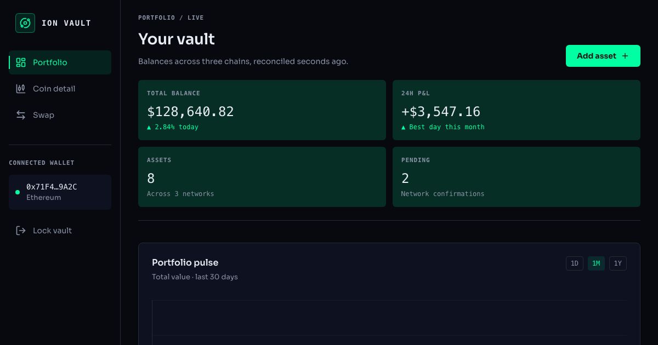Go to Coin detail page
Screen dimensions: 658x345
(60, 89)
